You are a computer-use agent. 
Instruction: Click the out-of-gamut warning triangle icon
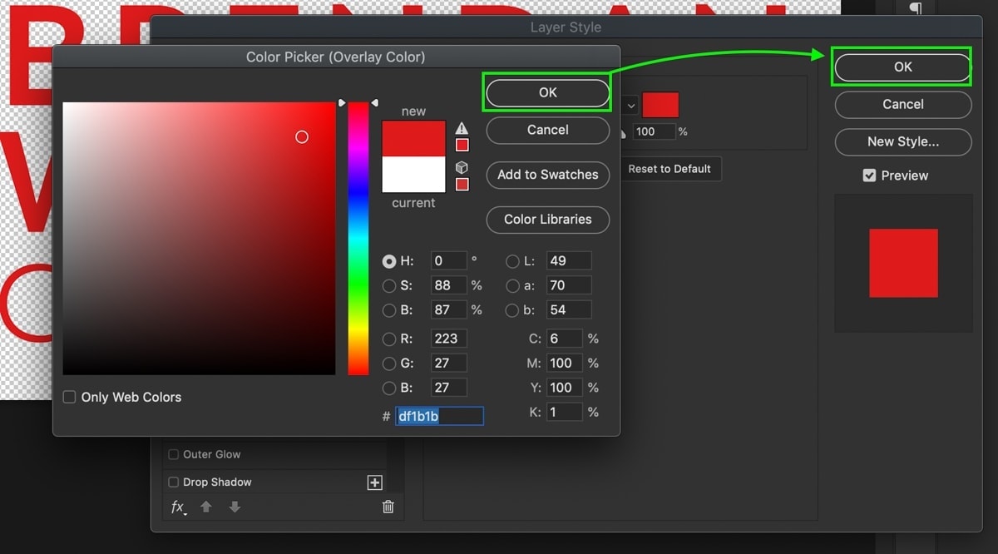coord(462,128)
